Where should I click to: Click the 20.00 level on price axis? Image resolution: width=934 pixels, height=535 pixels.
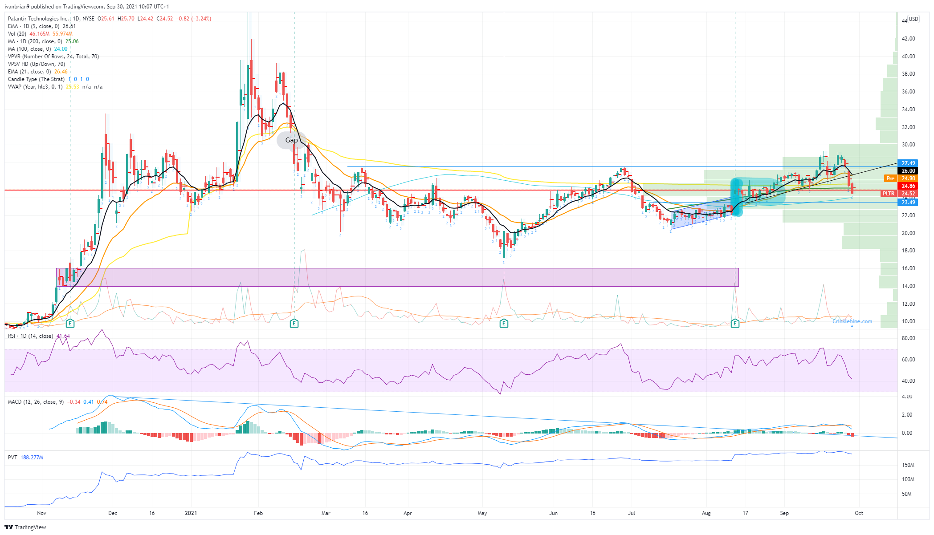(x=909, y=233)
